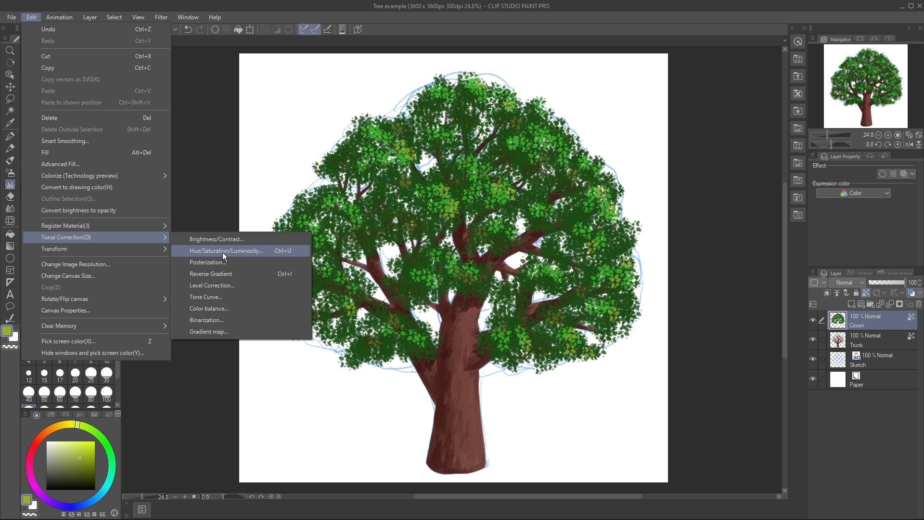The height and width of the screenshot is (520, 924).
Task: Choose Hue/Saturation/Luminosity from the submenu
Action: click(226, 251)
